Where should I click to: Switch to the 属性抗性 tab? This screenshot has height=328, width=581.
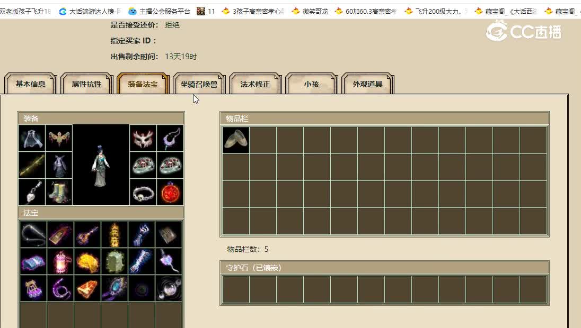[87, 84]
